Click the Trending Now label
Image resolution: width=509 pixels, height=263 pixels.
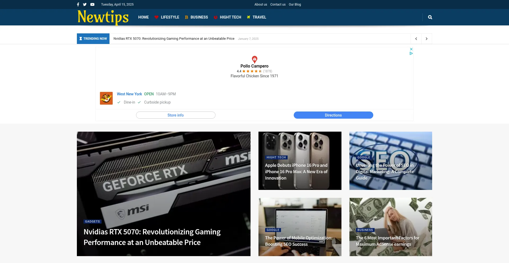click(x=93, y=39)
